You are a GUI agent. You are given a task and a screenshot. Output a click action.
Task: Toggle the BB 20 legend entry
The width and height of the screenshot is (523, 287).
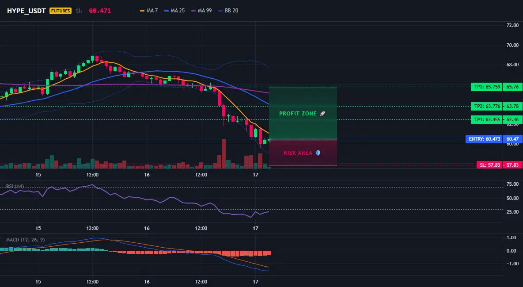(x=228, y=11)
